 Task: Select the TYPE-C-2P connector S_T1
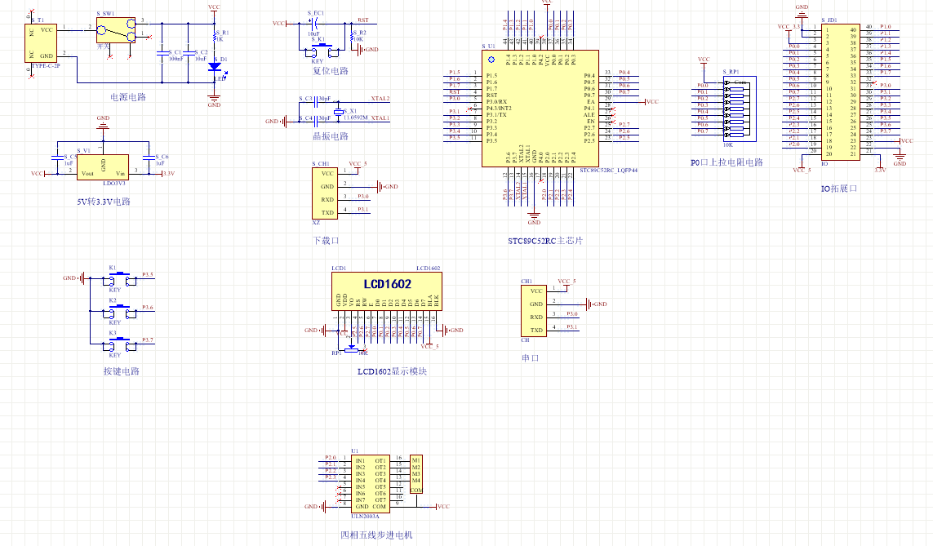click(x=41, y=42)
